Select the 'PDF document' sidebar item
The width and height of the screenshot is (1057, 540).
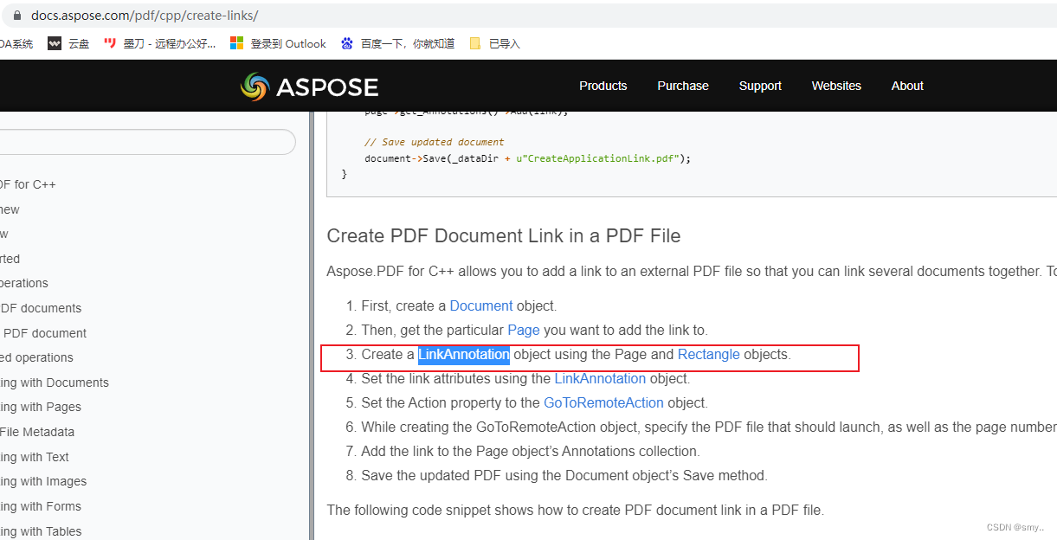point(44,333)
